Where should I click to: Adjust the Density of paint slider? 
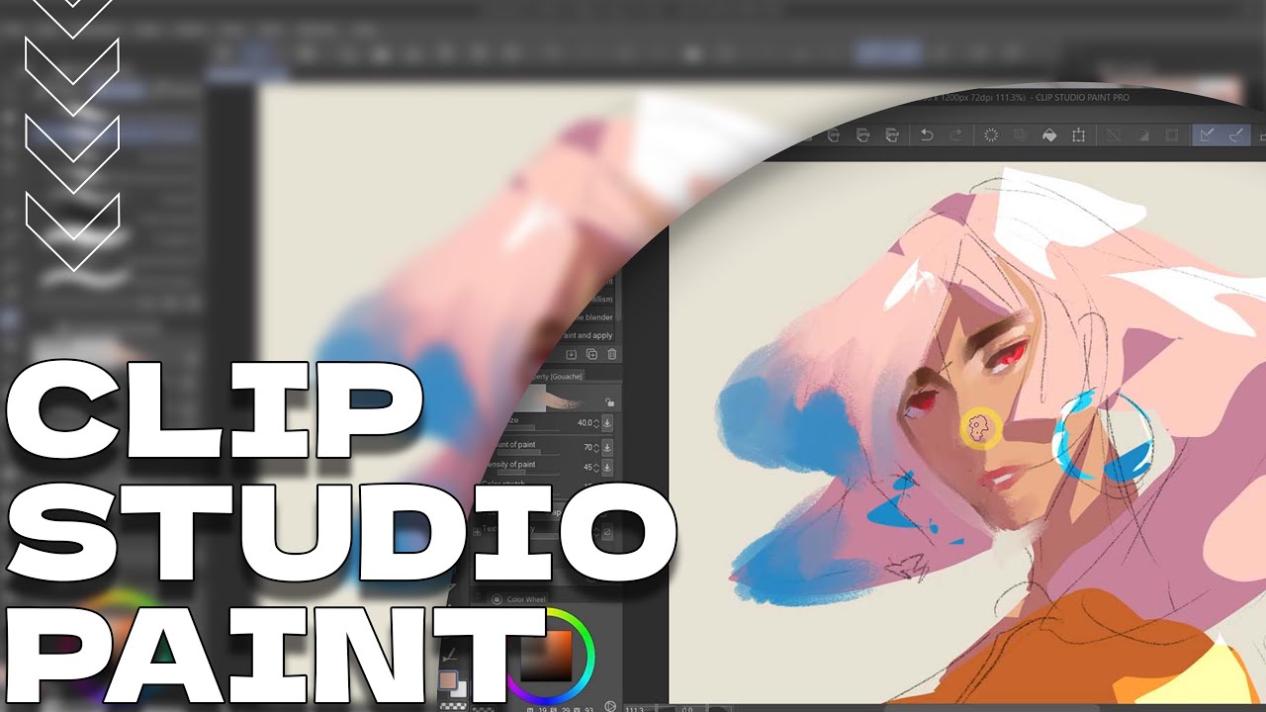click(527, 473)
